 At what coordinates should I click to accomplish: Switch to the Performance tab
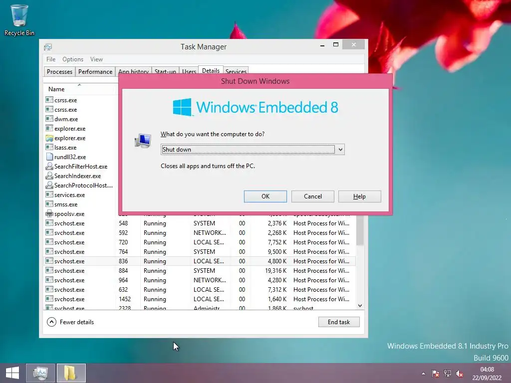pyautogui.click(x=95, y=72)
